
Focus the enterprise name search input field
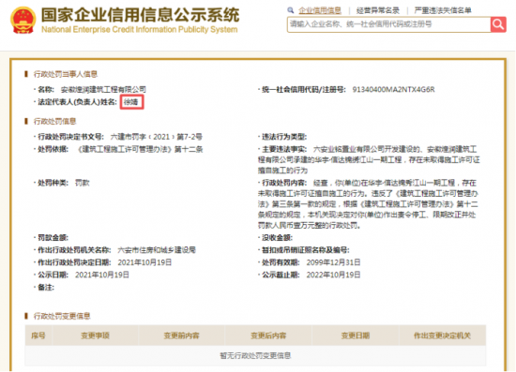(389, 24)
